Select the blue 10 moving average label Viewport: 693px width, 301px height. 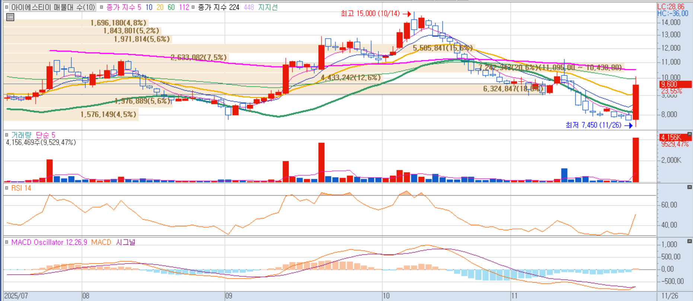coord(149,7)
